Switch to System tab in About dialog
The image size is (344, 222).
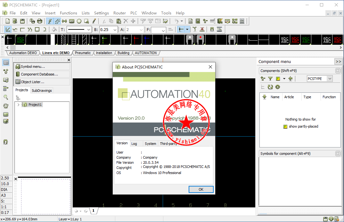point(151,144)
